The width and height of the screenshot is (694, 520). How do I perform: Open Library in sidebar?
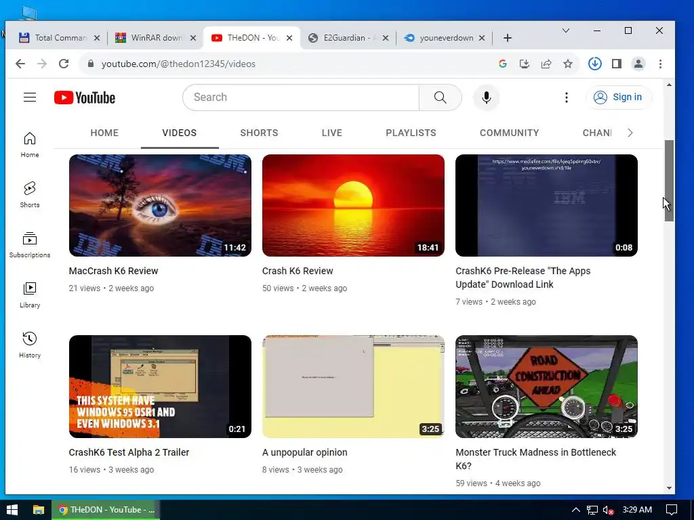30,295
